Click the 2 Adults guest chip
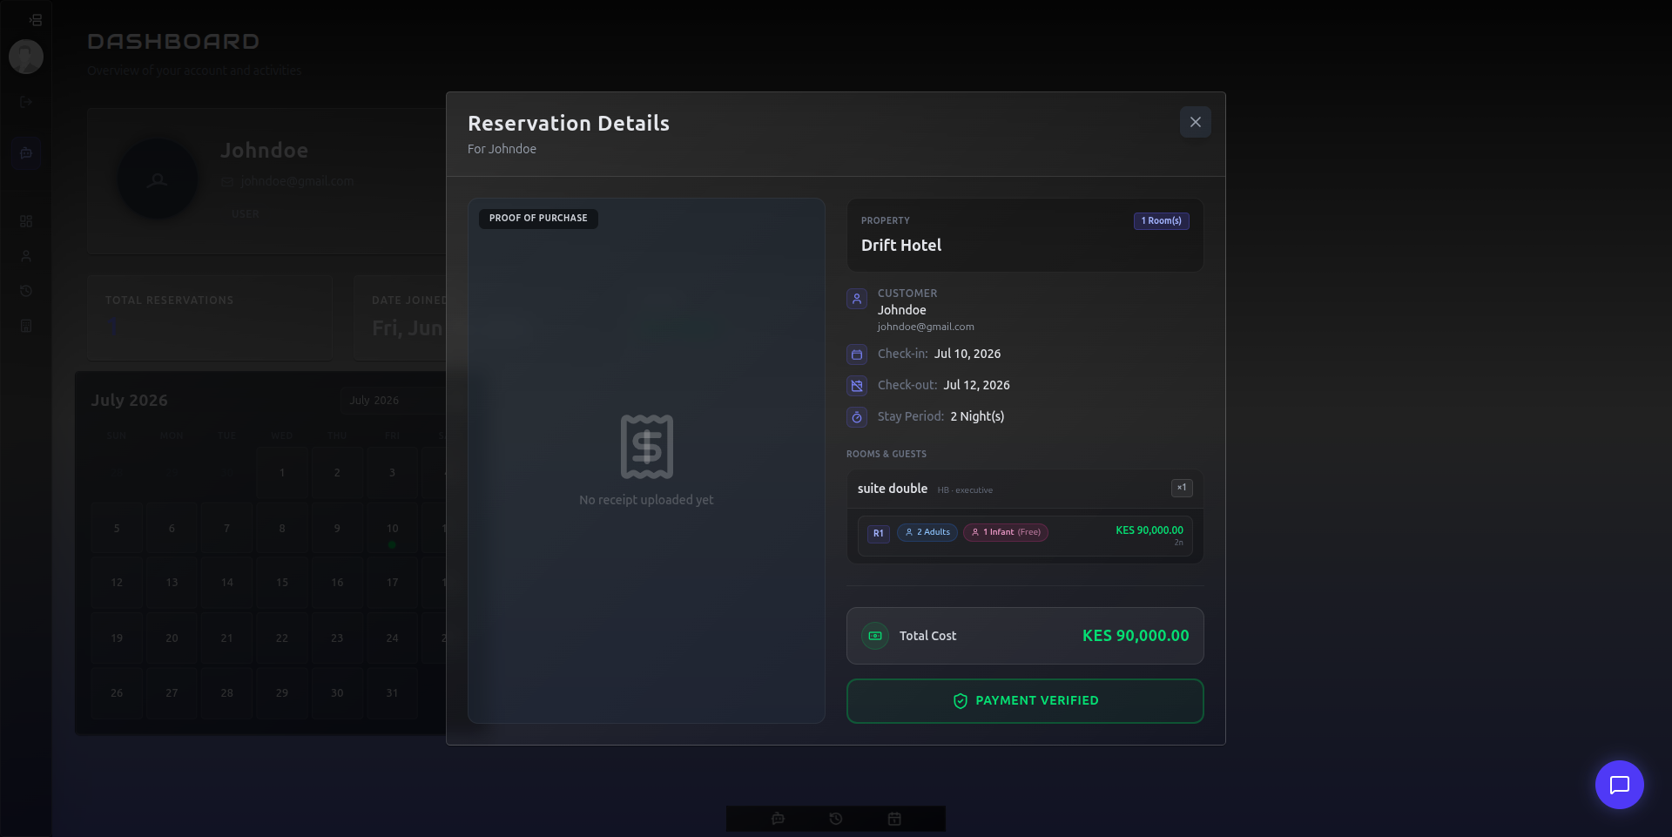 click(927, 532)
